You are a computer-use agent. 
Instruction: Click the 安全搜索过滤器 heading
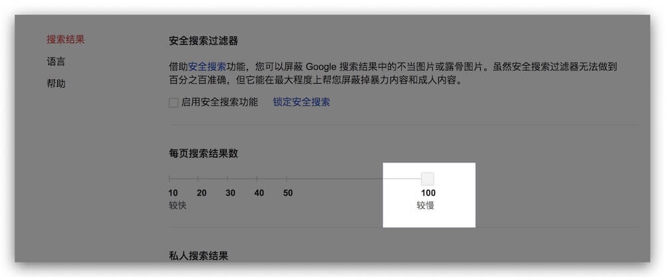pos(203,41)
